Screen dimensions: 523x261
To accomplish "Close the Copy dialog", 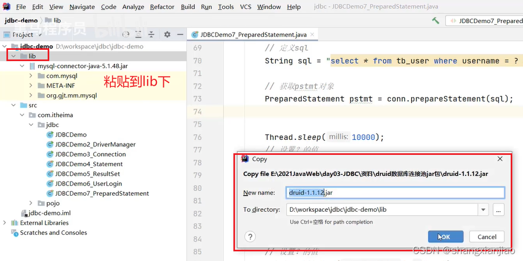I will tap(499, 159).
